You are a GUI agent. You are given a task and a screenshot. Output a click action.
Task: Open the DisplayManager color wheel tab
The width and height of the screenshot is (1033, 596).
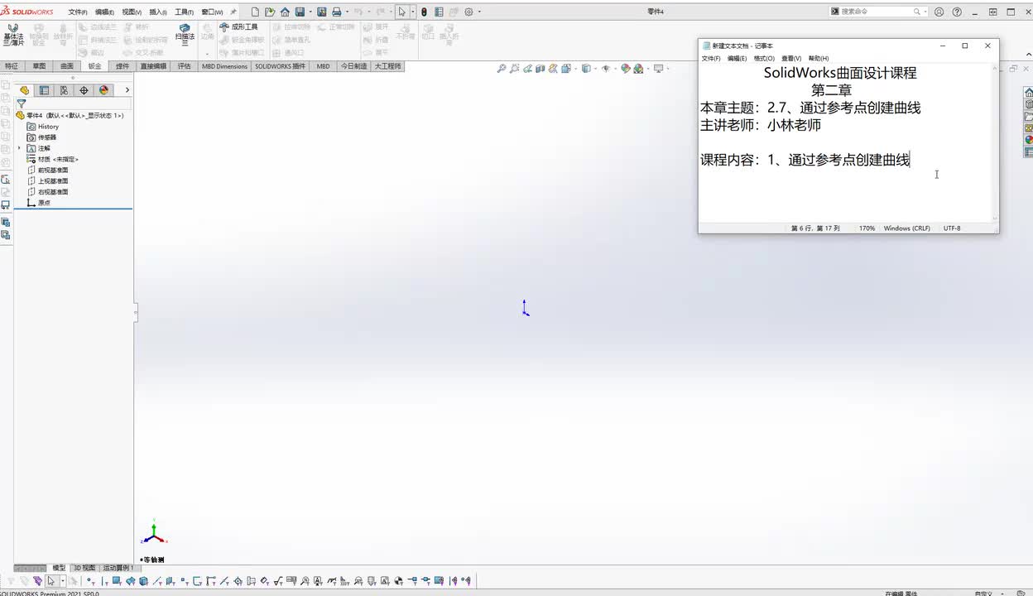(103, 90)
